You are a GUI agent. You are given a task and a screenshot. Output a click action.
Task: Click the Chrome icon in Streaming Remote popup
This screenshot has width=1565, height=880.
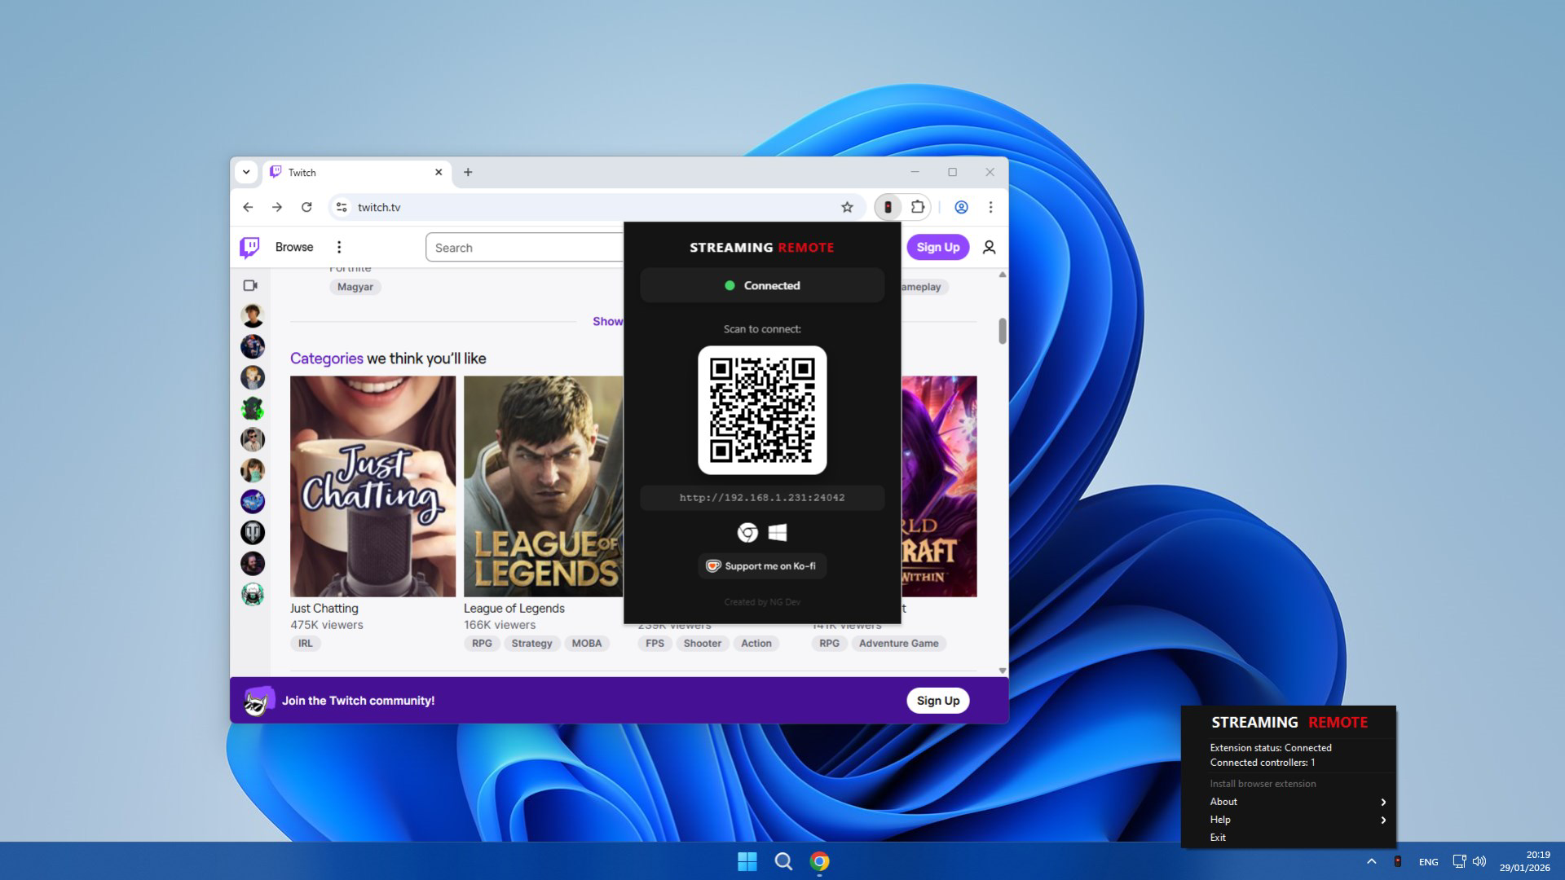[x=747, y=532]
